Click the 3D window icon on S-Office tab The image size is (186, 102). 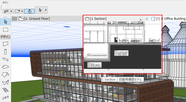click(153, 19)
